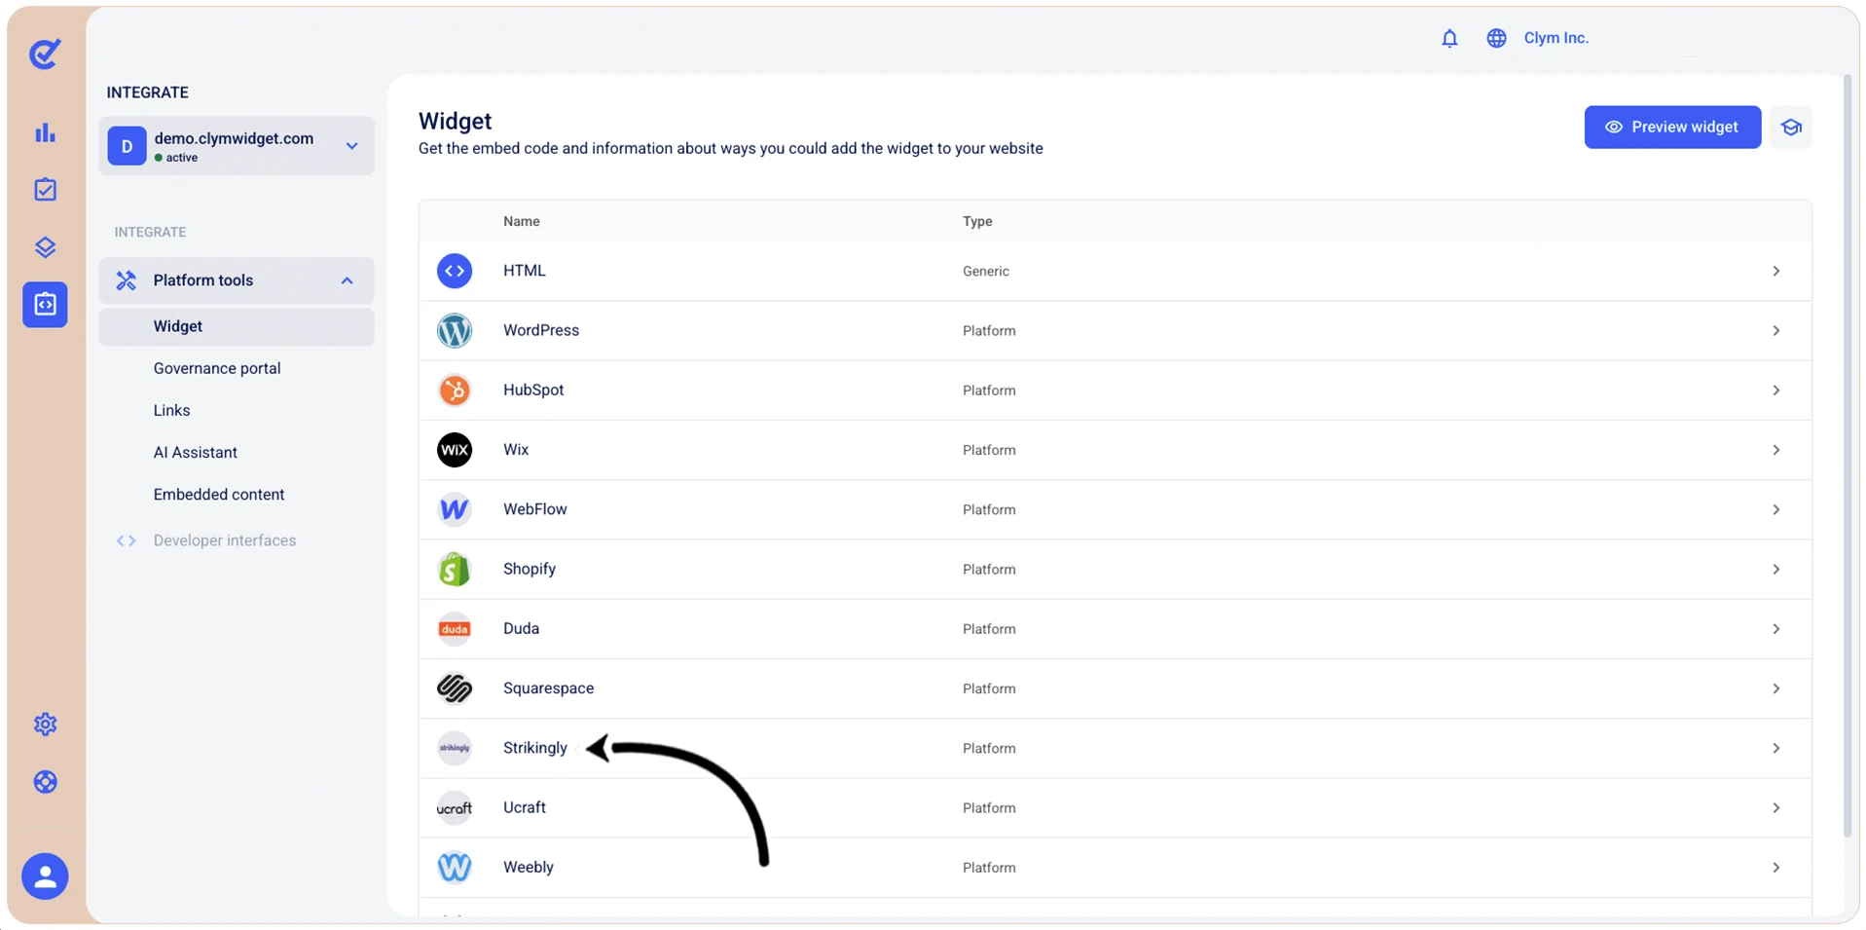The width and height of the screenshot is (1866, 930).
Task: Click the notifications bell icon
Action: (x=1449, y=38)
